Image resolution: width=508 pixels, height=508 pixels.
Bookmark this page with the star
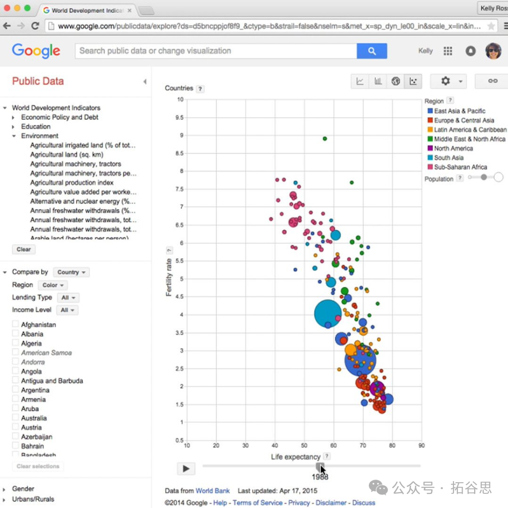pyautogui.click(x=491, y=26)
